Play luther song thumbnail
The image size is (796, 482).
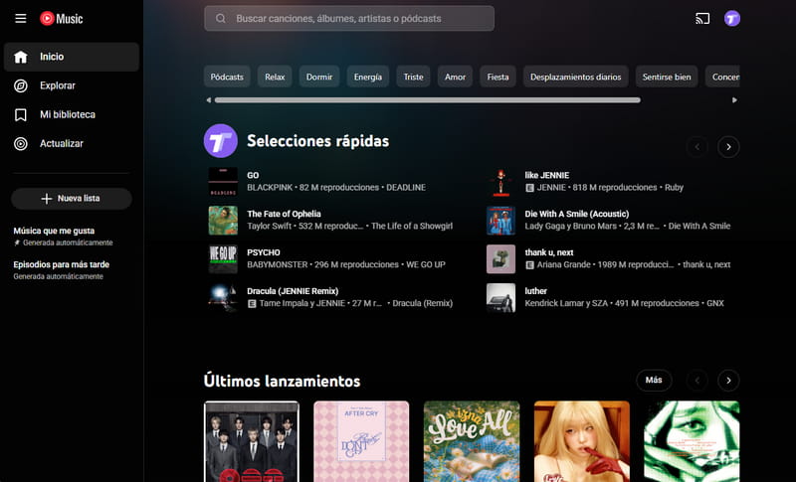click(501, 297)
